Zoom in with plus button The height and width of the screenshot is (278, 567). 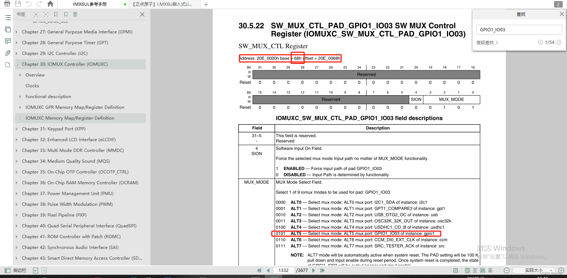click(x=561, y=270)
